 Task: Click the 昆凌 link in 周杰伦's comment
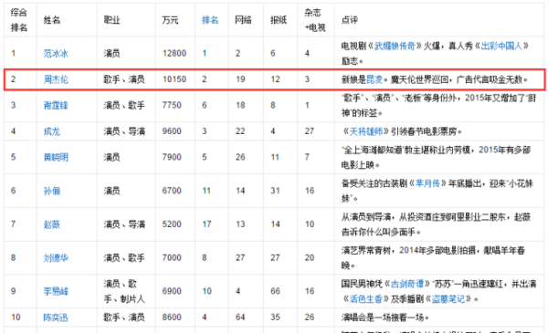pos(374,79)
